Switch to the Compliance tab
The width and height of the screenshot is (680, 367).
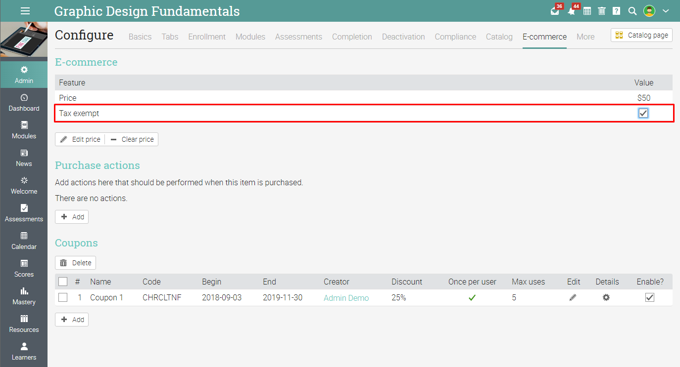[455, 37]
